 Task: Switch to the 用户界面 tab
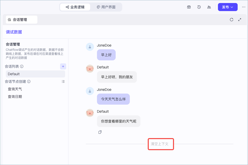coord(106,7)
